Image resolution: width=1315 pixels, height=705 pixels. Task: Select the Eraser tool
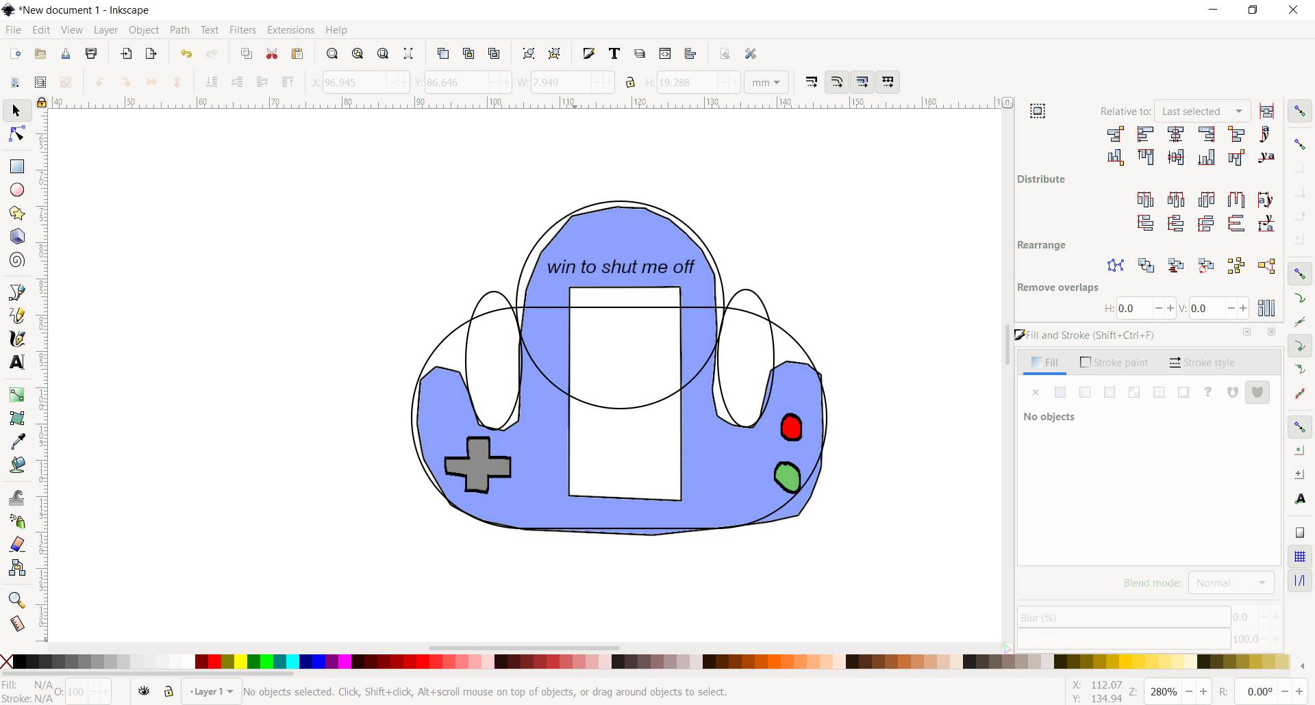(16, 545)
